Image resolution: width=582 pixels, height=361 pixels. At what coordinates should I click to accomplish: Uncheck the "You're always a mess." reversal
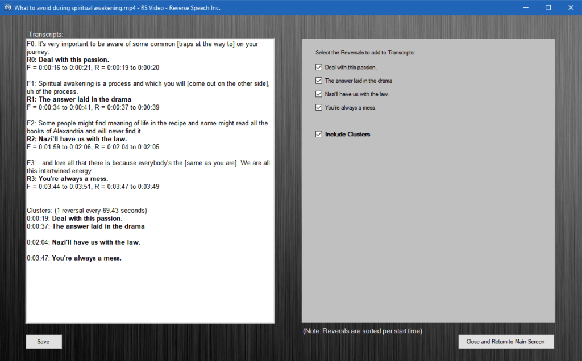319,107
